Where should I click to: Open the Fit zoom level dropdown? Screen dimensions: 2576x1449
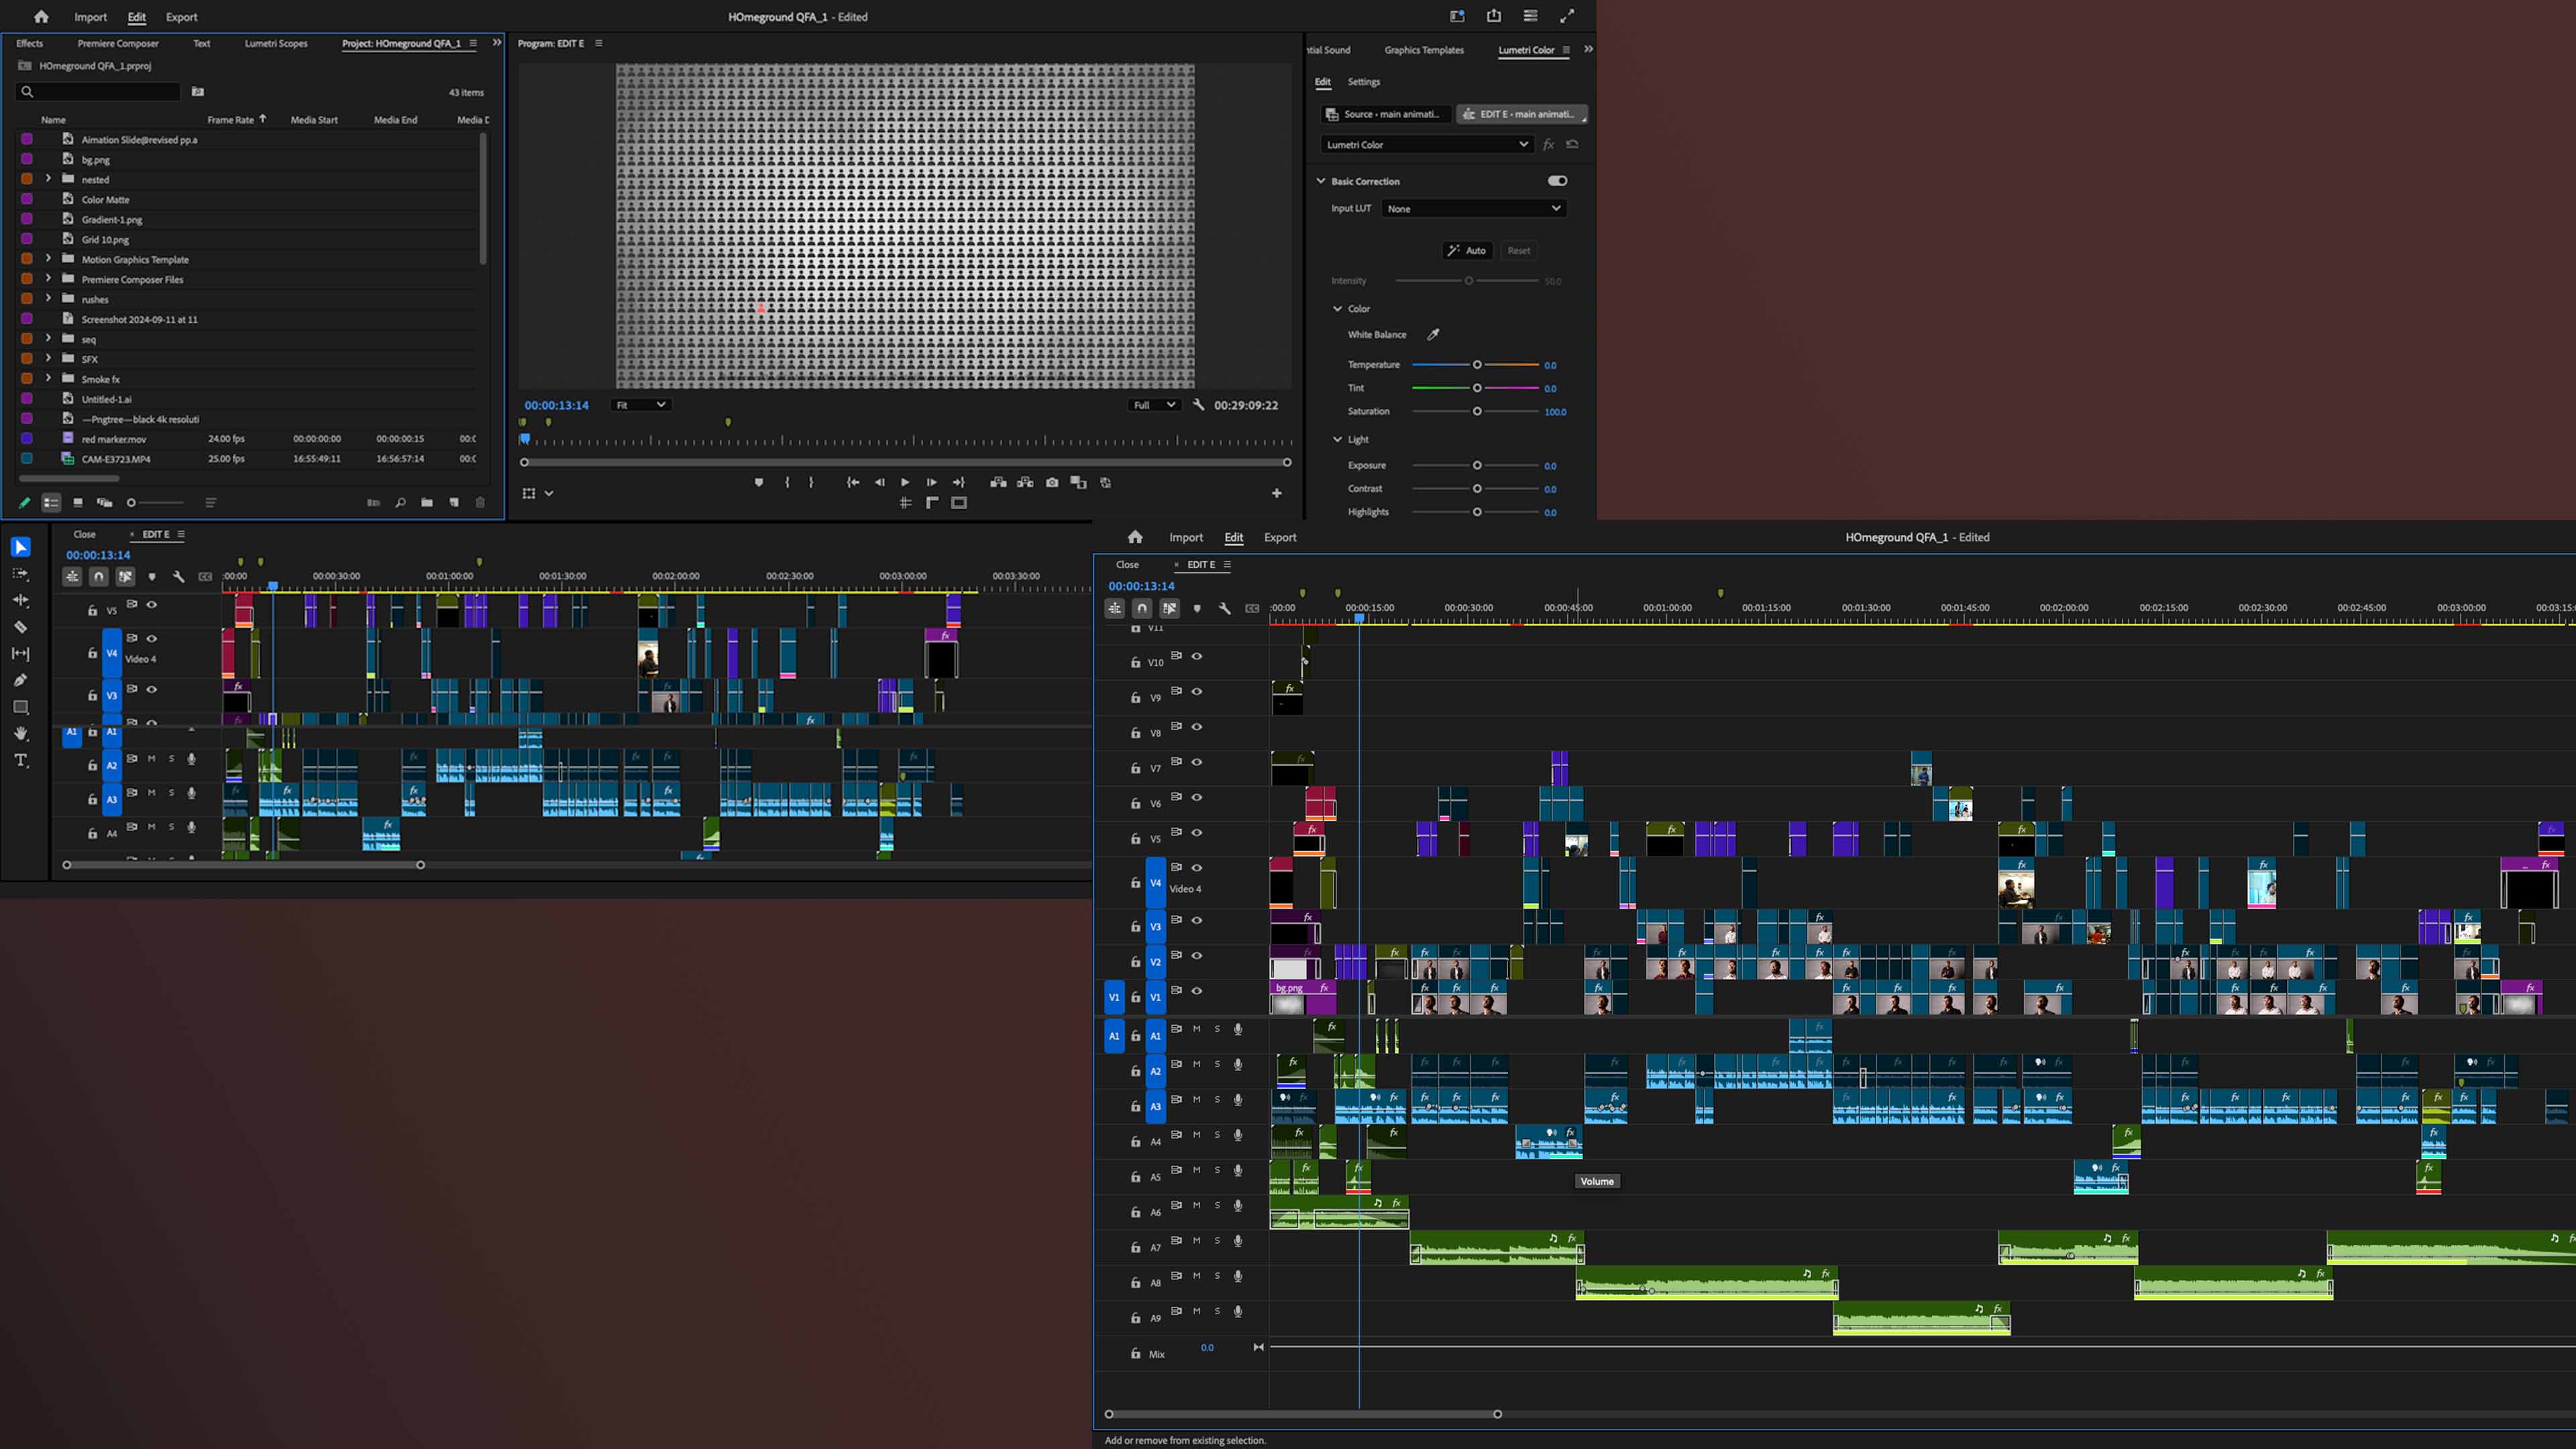pos(641,405)
